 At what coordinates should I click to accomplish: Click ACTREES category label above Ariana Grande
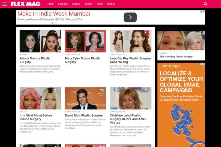coord(24,54)
